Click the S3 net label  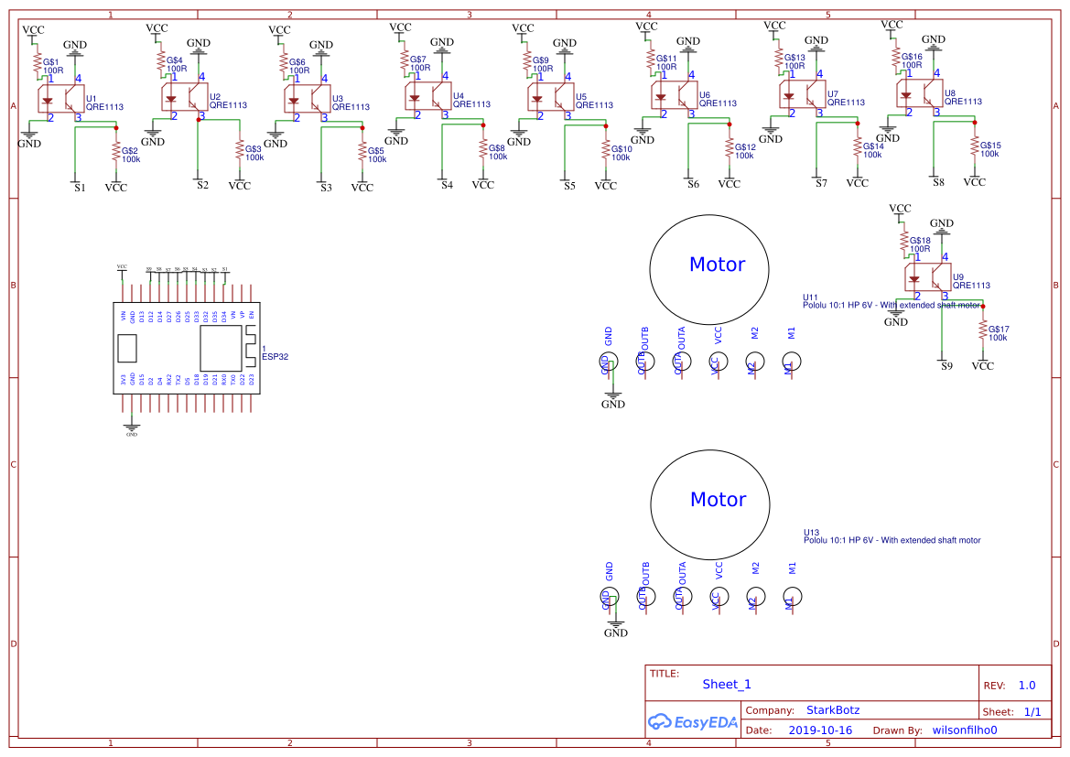tap(326, 187)
